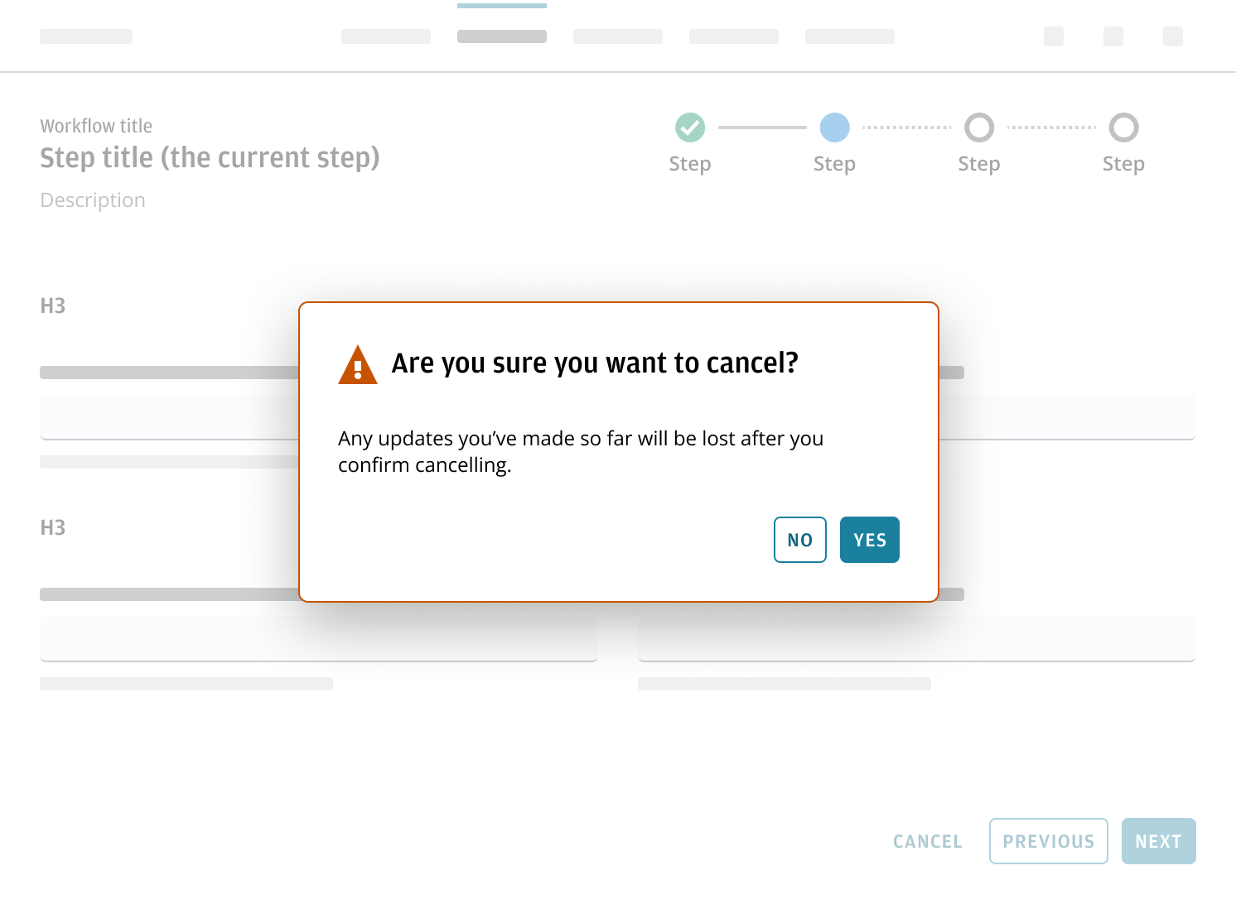Select the middle square icon top right

1113,36
